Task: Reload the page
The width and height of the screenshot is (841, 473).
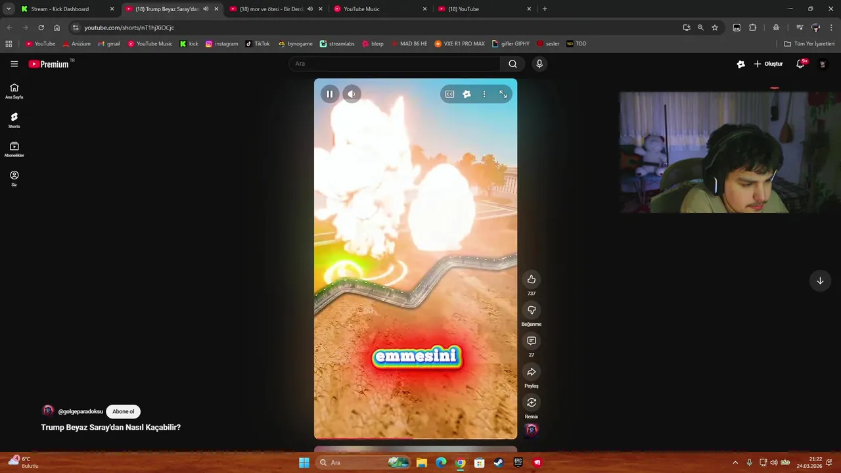Action: 41,28
